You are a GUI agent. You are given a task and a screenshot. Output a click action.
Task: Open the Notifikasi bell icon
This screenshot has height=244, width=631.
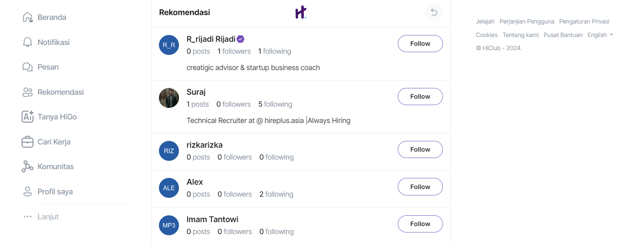28,42
